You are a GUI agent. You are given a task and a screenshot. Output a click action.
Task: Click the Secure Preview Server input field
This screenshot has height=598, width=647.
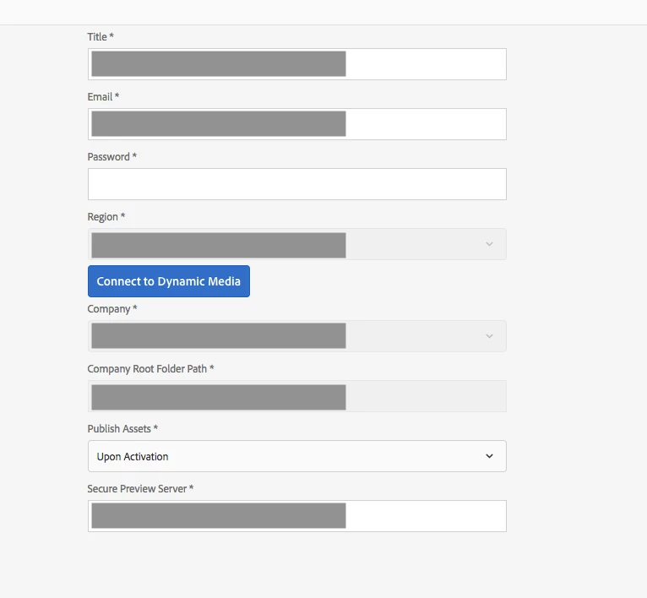coord(296,516)
